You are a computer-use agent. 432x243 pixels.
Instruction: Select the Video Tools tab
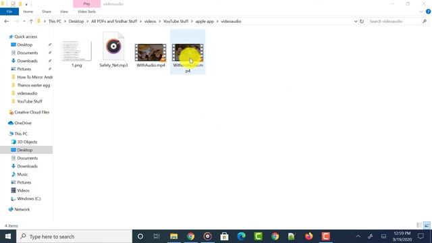point(86,11)
